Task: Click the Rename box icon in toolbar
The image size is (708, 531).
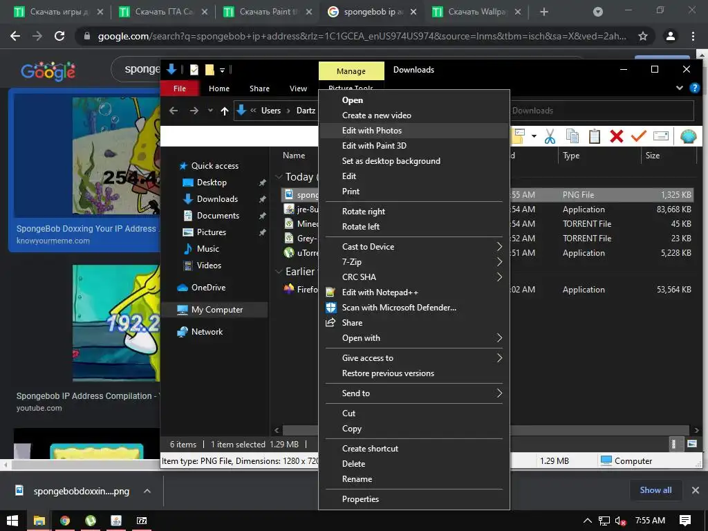Action: (x=660, y=136)
